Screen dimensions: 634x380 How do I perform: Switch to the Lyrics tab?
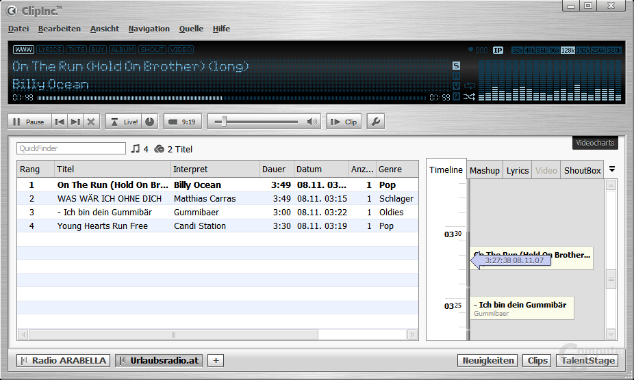(x=518, y=170)
